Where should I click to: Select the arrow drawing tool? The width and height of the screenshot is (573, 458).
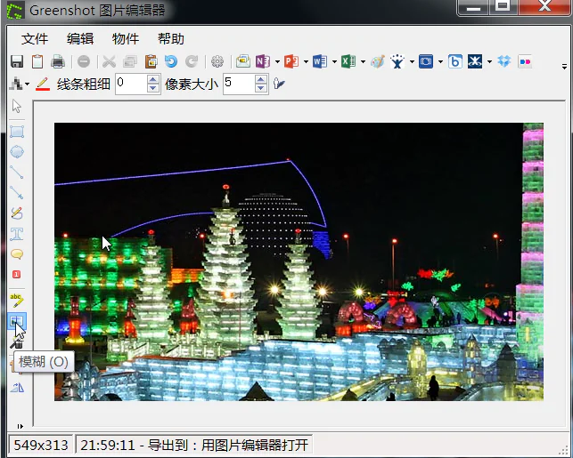[x=17, y=192]
